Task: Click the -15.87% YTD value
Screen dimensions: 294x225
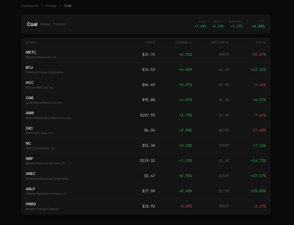Action: coord(258,54)
